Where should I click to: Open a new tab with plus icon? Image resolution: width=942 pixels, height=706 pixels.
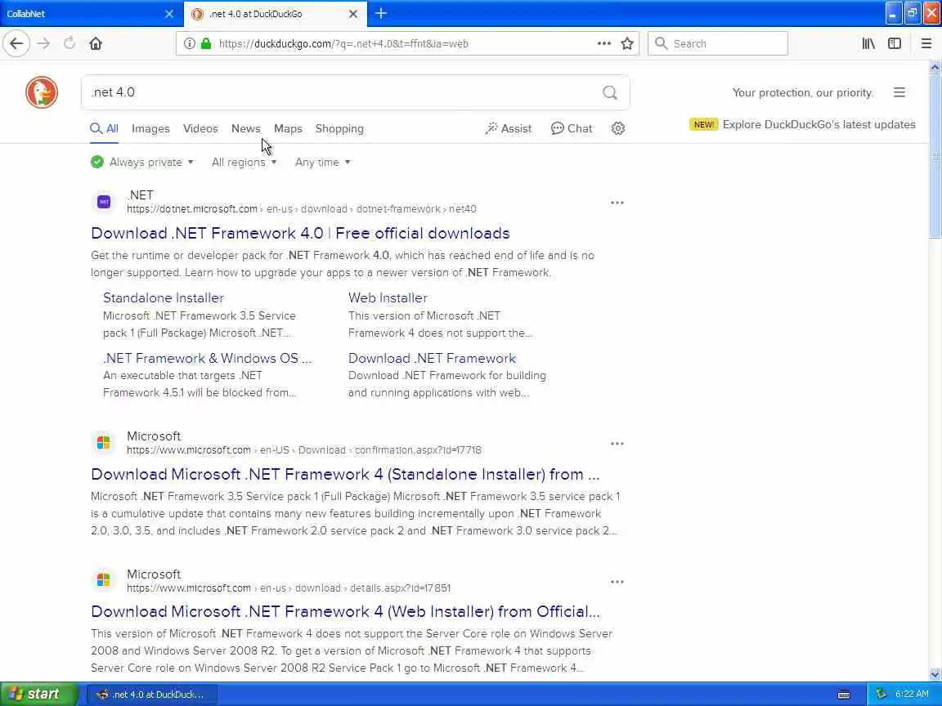pos(381,13)
